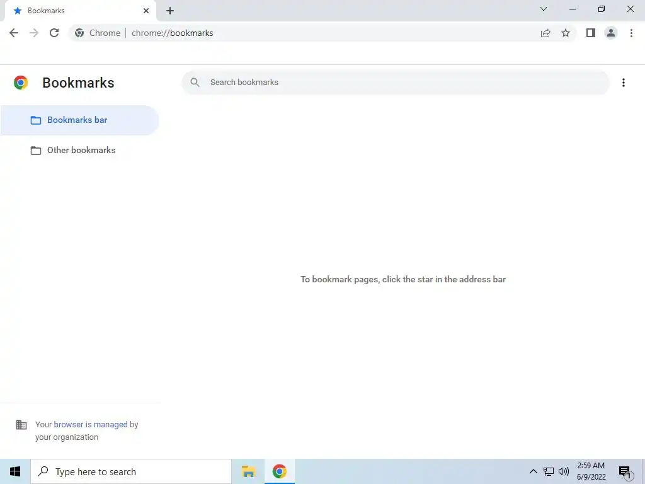Go back using the browser back arrow
The width and height of the screenshot is (645, 484).
14,33
